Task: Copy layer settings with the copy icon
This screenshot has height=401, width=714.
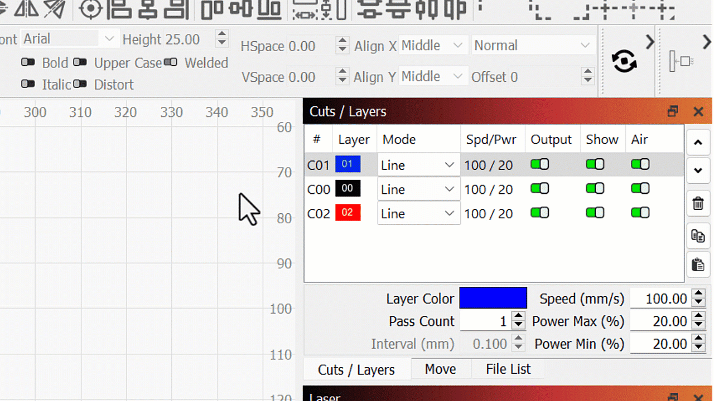Action: [698, 236]
